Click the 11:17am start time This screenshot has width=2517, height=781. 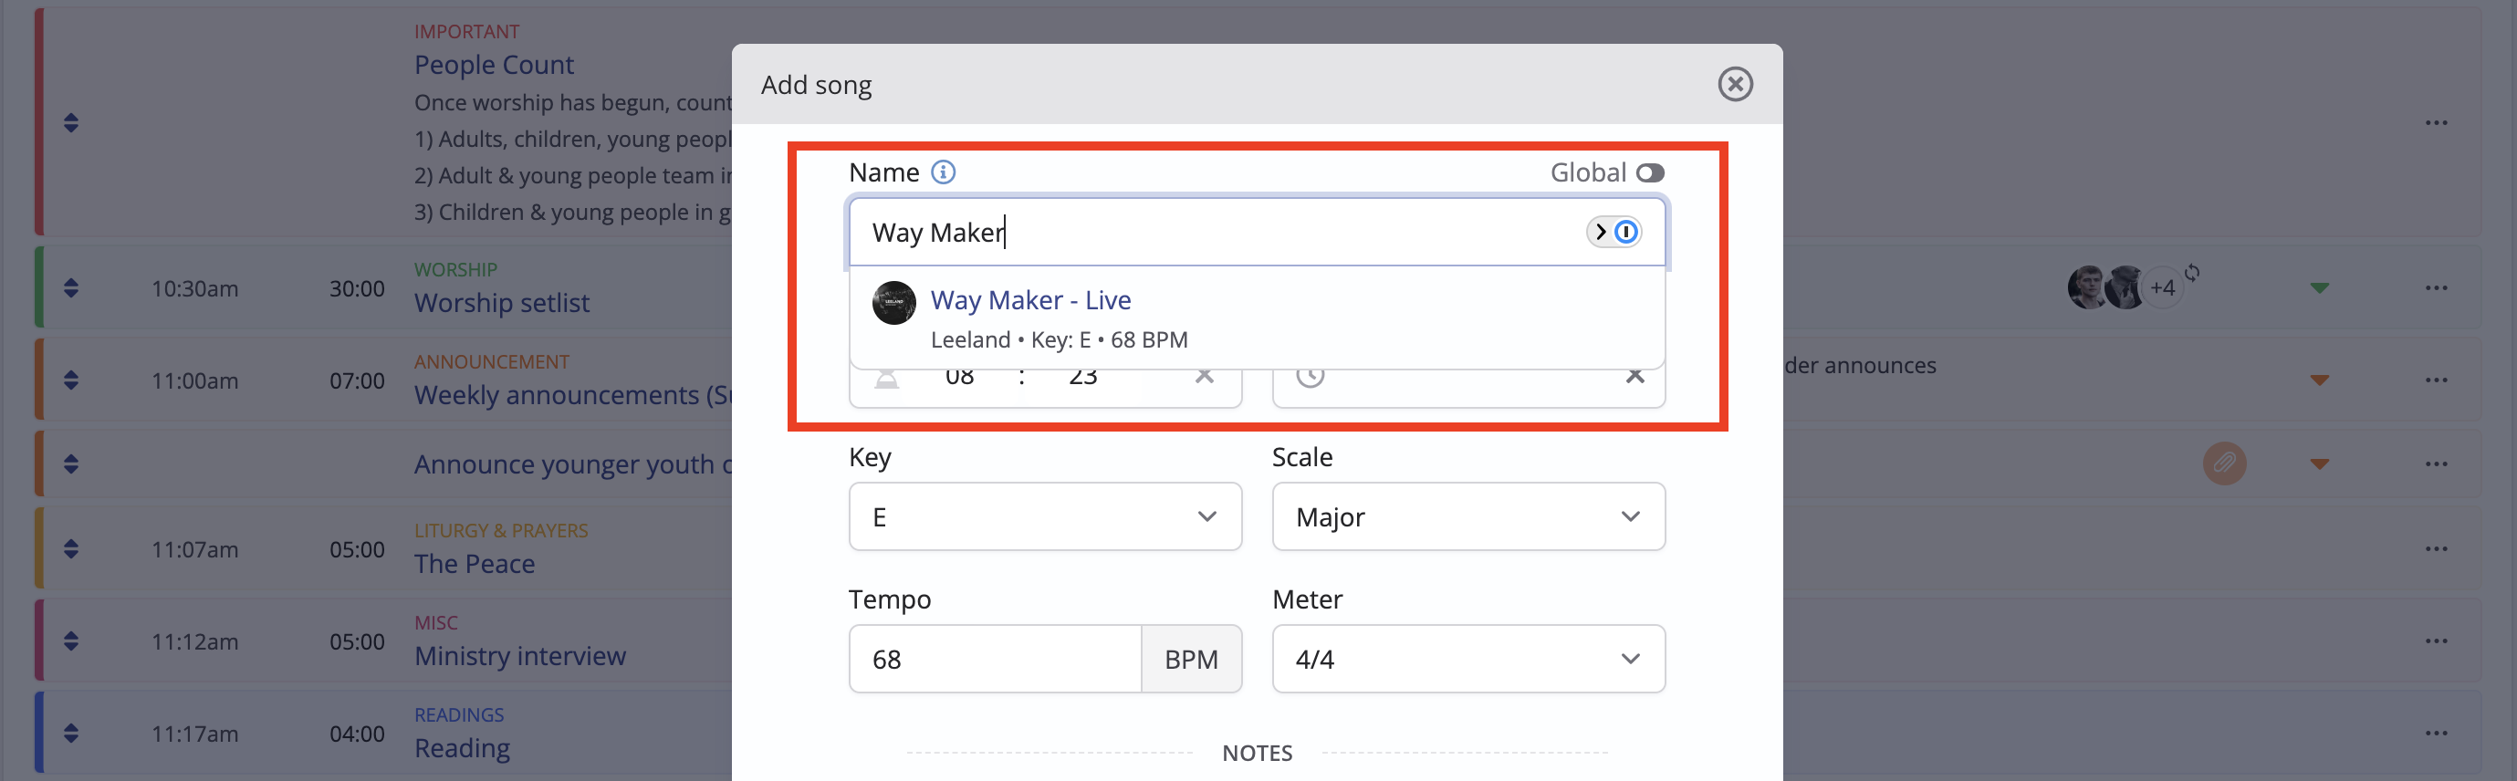[194, 734]
